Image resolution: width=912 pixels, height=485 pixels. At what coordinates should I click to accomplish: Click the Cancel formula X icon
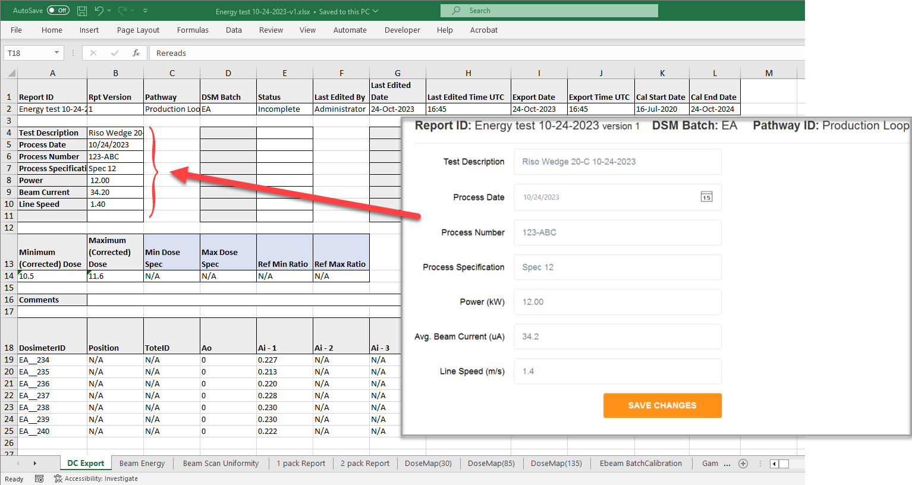[93, 53]
